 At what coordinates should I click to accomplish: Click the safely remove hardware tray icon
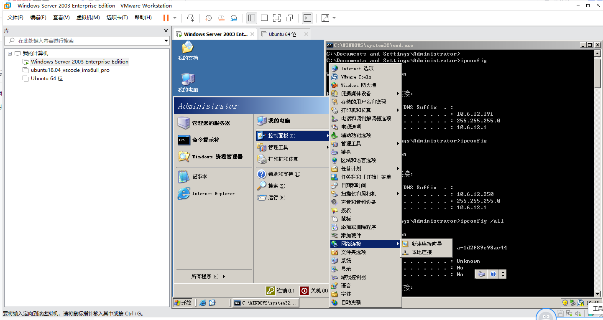tap(573, 303)
